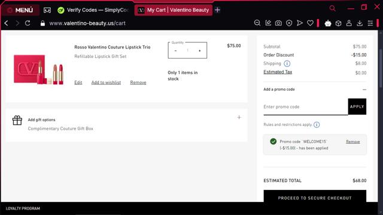Open rules and restrictions info icon
The image size is (383, 215).
click(x=317, y=125)
